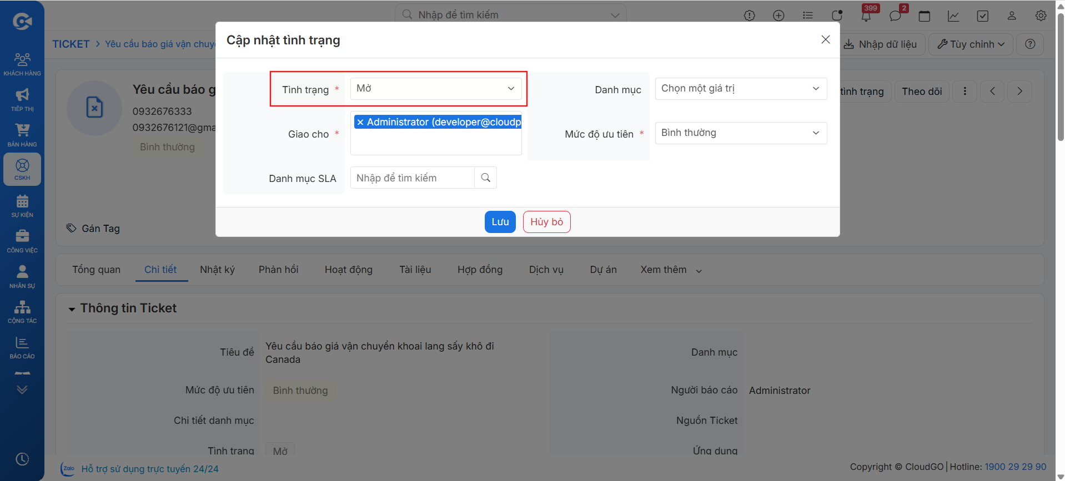The width and height of the screenshot is (1065, 481).
Task: Open the user profile icon
Action: (x=1012, y=16)
